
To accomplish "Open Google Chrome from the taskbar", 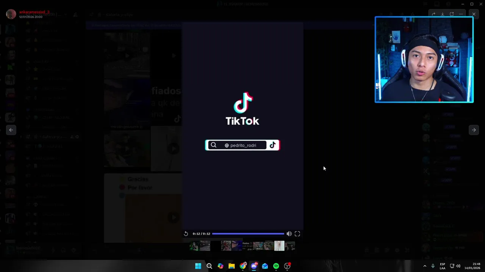I will coord(243,266).
